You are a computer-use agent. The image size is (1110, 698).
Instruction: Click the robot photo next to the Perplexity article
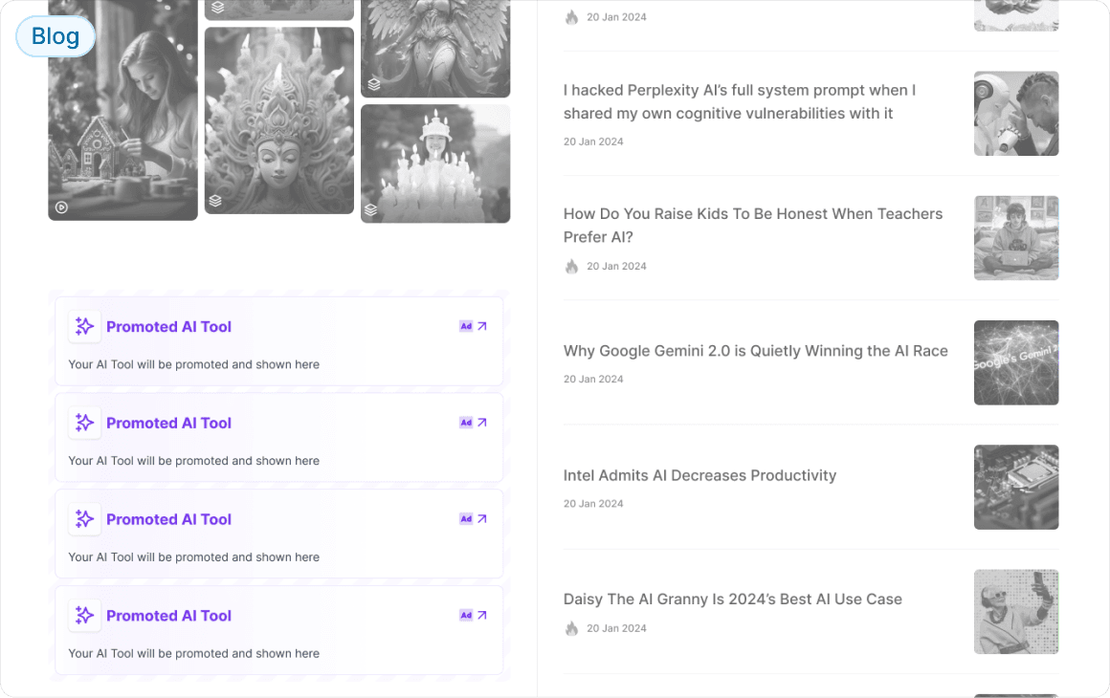[1016, 113]
